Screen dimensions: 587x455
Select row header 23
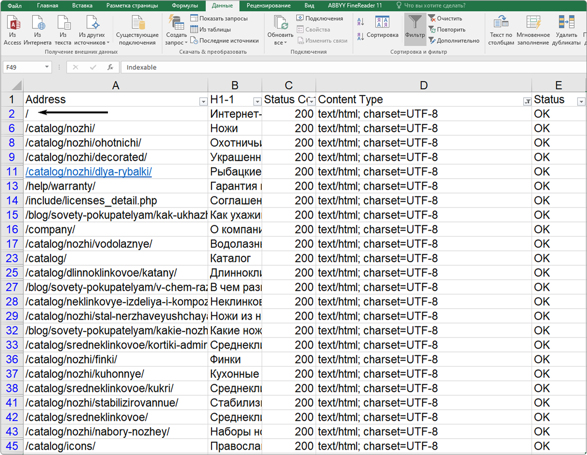[12, 258]
